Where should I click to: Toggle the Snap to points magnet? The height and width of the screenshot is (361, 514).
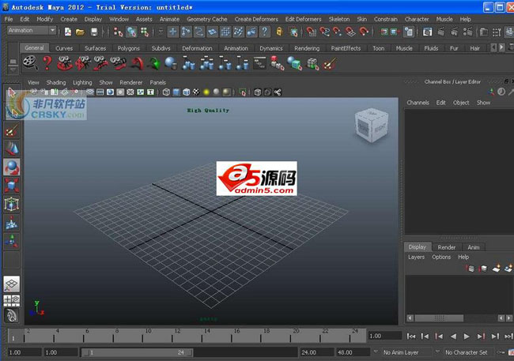coord(337,32)
